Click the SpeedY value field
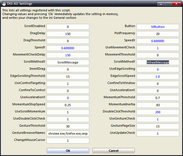The image size is (183, 156). click(x=68, y=48)
